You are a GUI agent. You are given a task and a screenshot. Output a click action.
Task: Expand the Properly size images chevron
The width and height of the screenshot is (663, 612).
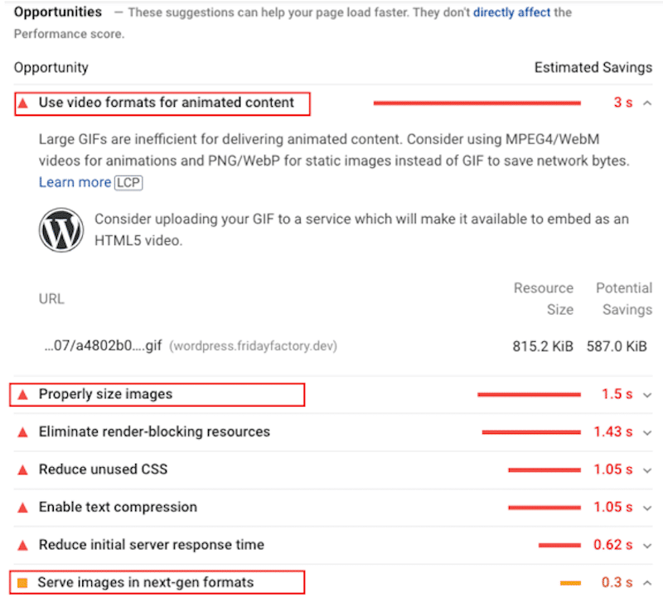647,395
